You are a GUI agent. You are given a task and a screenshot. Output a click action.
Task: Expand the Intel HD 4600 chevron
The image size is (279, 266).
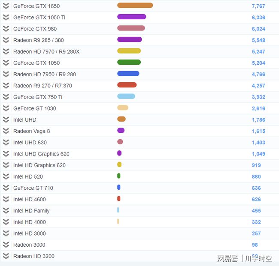click(6, 199)
